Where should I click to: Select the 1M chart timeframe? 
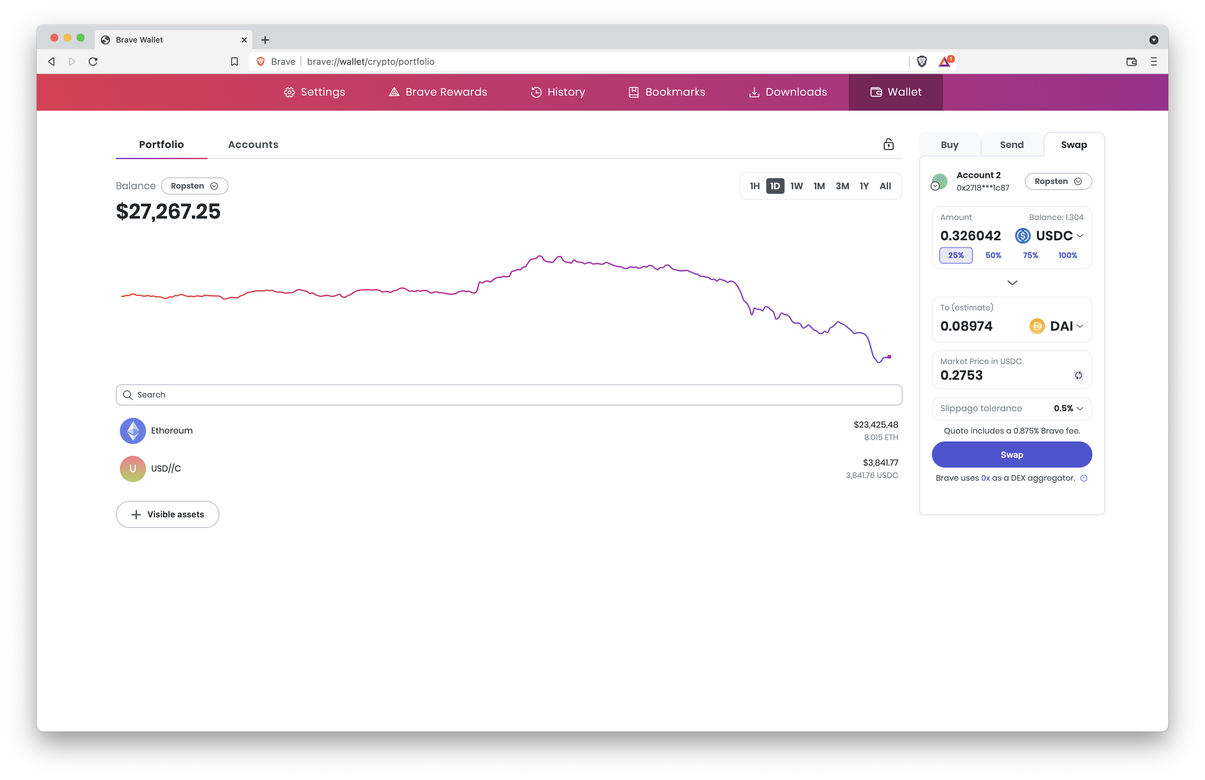tap(819, 186)
